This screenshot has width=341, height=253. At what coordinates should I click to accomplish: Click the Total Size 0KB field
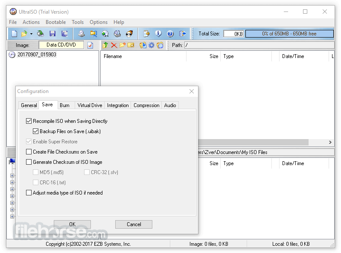point(234,34)
